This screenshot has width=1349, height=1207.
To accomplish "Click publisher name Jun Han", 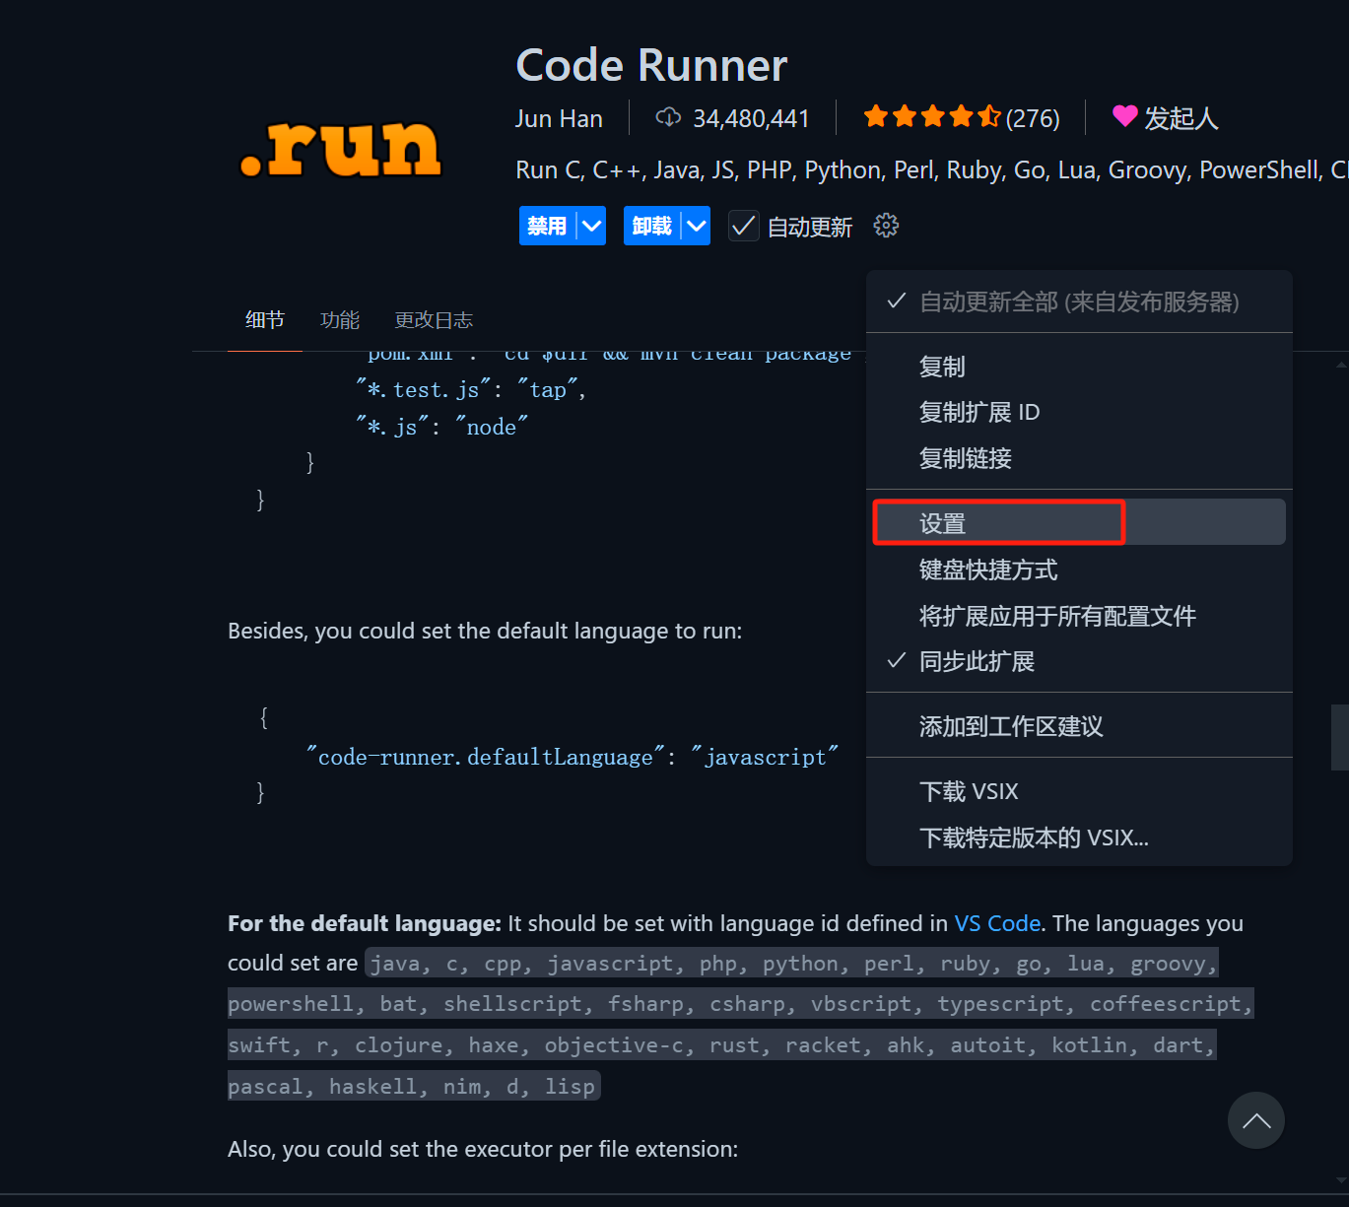I will click(x=559, y=118).
